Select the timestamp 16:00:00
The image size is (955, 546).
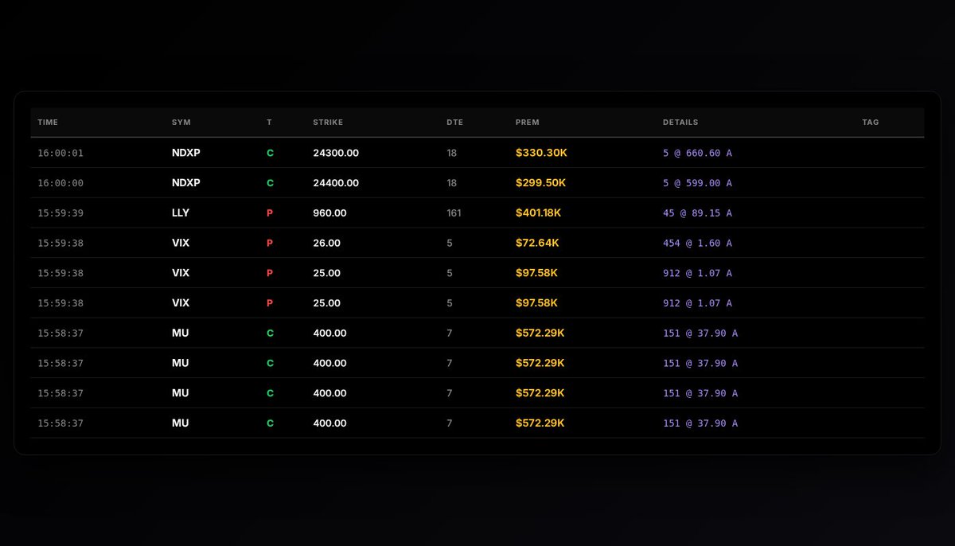tap(60, 183)
